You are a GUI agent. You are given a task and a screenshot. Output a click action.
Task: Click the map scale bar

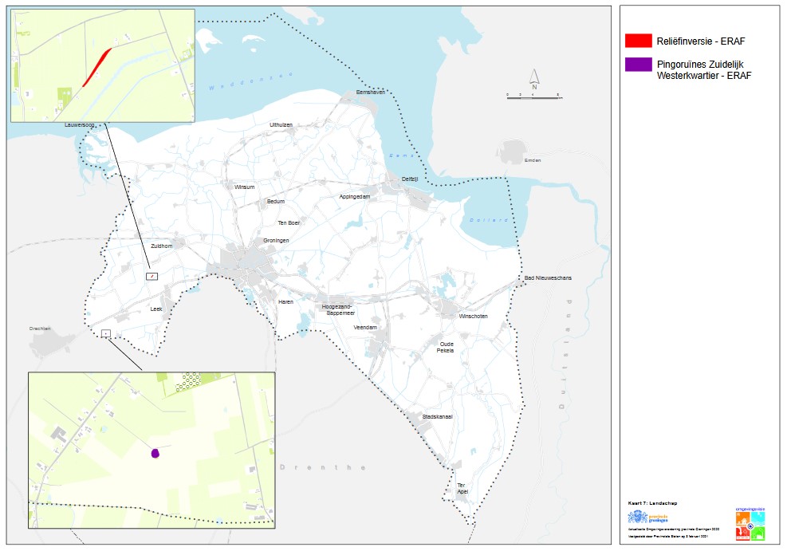tap(533, 95)
